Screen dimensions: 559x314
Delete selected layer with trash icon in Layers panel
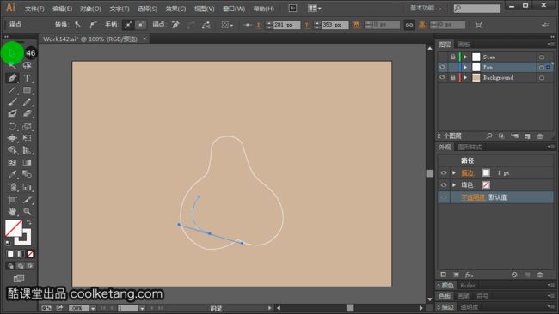pos(540,136)
